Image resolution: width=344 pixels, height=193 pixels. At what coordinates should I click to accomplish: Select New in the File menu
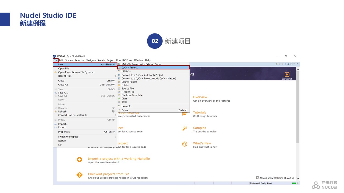pyautogui.click(x=85, y=65)
